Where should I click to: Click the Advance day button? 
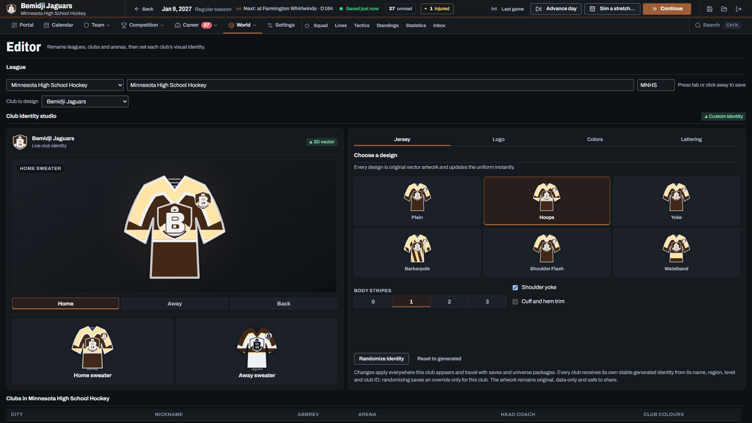tap(556, 9)
